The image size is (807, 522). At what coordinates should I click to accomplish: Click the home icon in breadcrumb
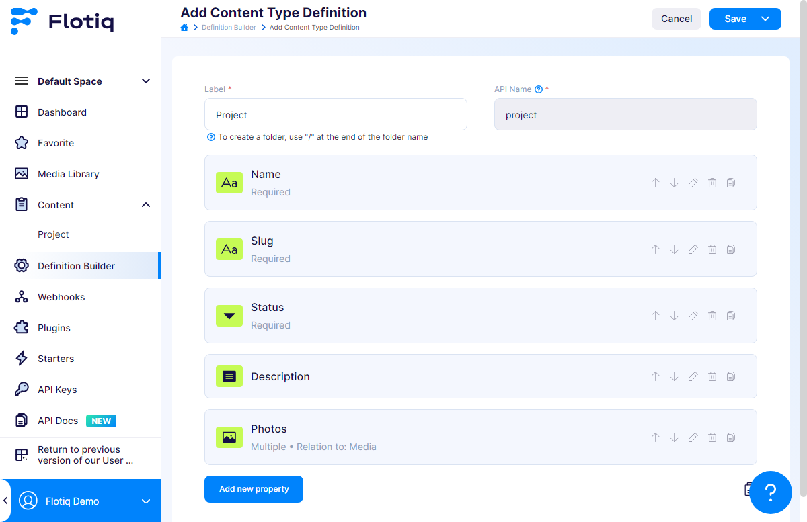coord(184,28)
